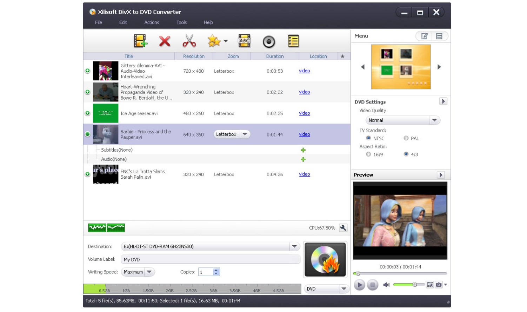The width and height of the screenshot is (527, 312).
Task: Open snapshot options dropdown arrow
Action: click(446, 285)
